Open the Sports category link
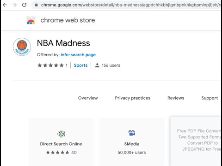222x166 pixels. click(80, 65)
